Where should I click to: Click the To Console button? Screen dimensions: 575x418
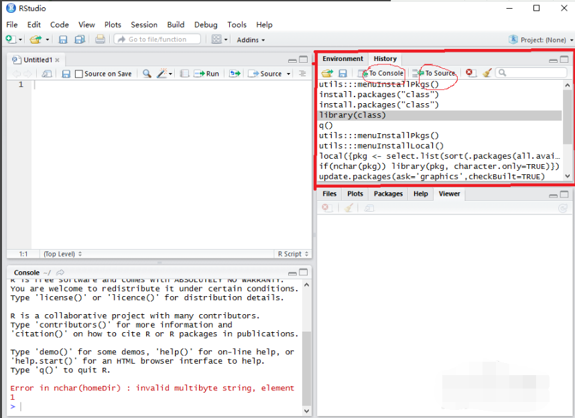coord(381,73)
